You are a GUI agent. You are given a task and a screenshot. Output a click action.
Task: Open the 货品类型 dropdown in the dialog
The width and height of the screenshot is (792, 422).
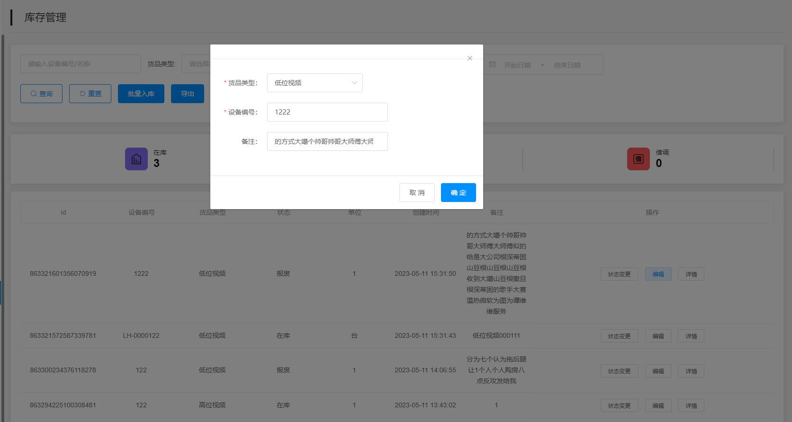tap(315, 83)
